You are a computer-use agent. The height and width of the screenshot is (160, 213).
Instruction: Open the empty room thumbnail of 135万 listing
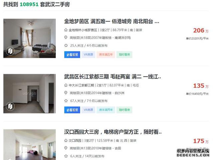tap(30, 93)
